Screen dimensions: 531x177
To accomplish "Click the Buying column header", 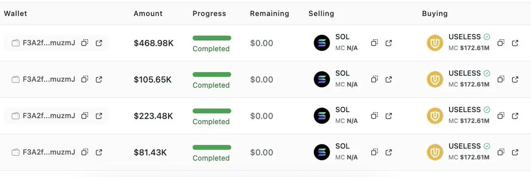I will pos(435,14).
